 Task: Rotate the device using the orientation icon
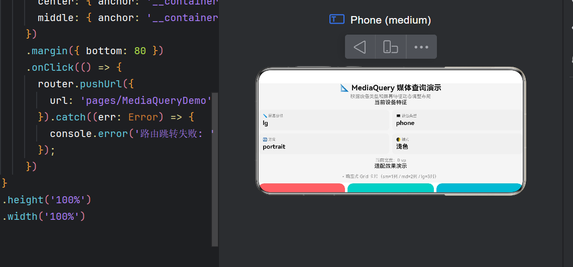pyautogui.click(x=391, y=47)
